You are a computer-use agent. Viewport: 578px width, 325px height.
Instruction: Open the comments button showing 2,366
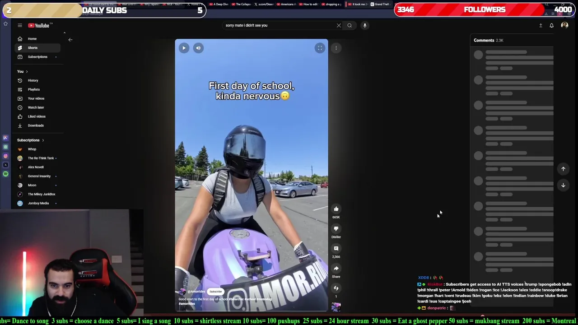(336, 249)
